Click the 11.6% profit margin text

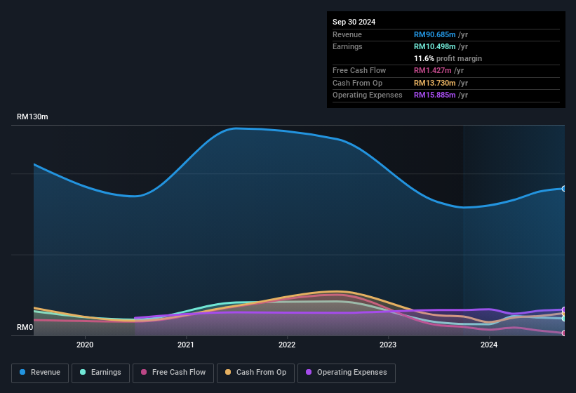(x=448, y=58)
